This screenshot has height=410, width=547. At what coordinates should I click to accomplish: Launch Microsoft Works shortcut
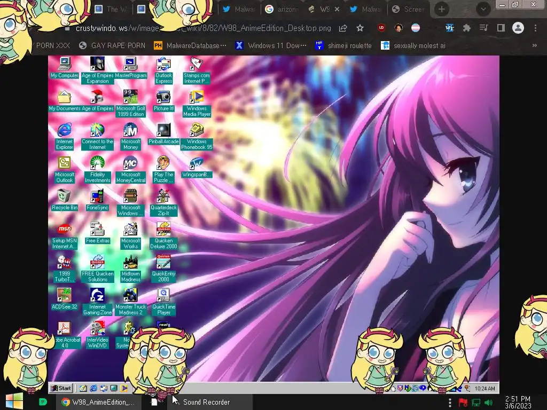pyautogui.click(x=130, y=235)
